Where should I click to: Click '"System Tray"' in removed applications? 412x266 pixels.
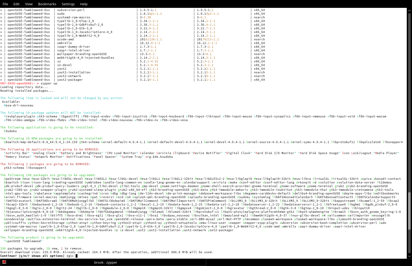tap(132, 157)
